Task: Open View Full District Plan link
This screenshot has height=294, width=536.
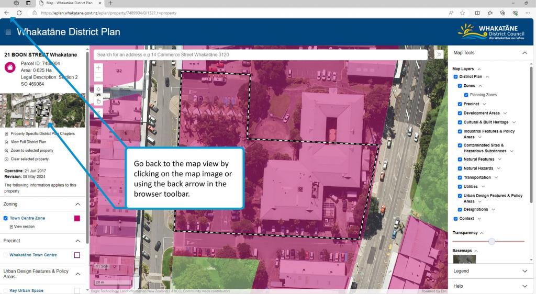Action: tap(28, 142)
